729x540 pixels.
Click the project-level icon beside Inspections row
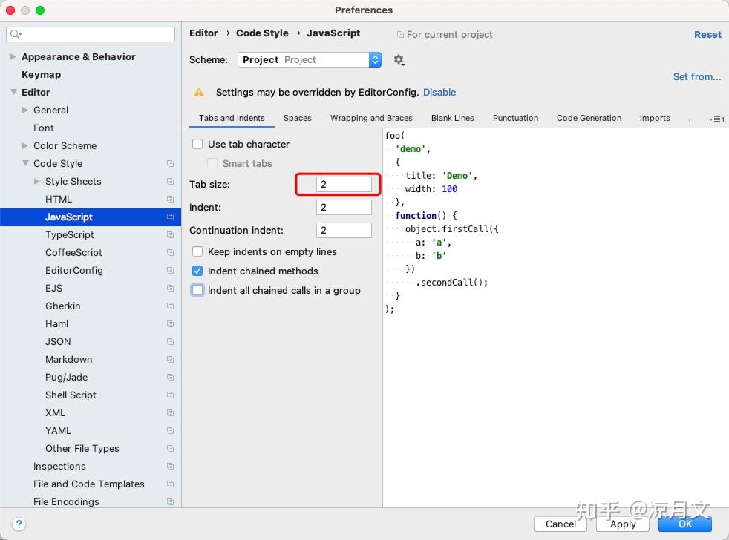(x=170, y=467)
